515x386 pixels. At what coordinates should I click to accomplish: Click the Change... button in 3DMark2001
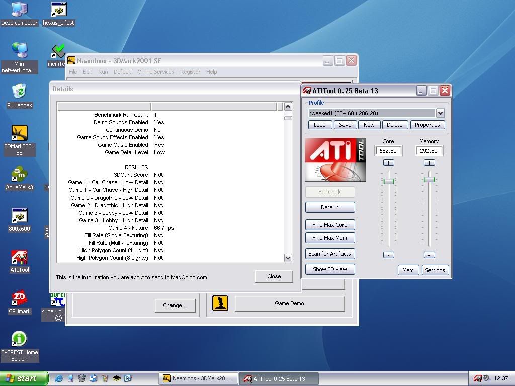point(175,305)
